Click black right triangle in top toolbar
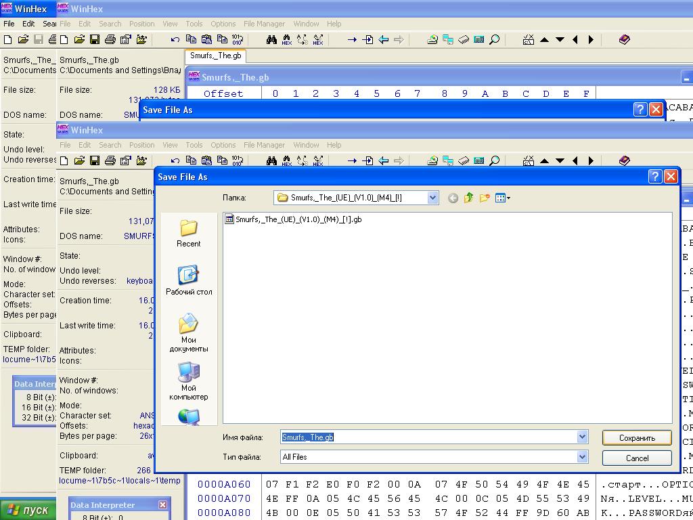Viewport: 693px width, 520px height. pos(591,40)
